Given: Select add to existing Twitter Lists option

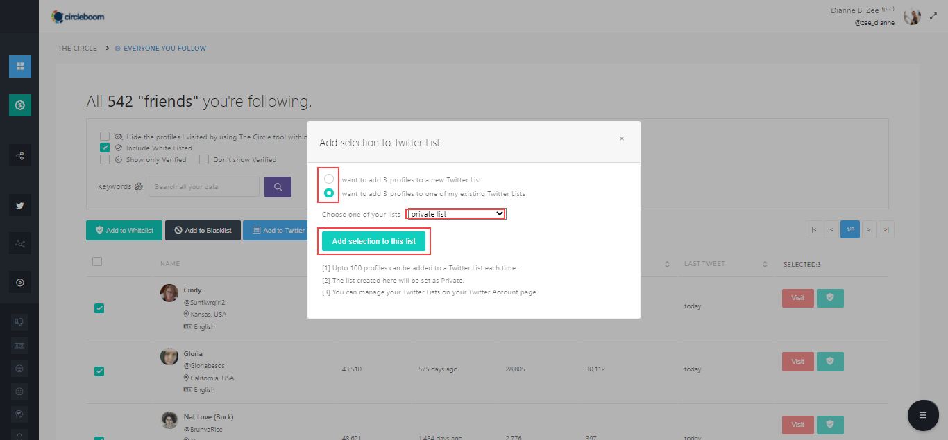Looking at the screenshot, I should 329,193.
